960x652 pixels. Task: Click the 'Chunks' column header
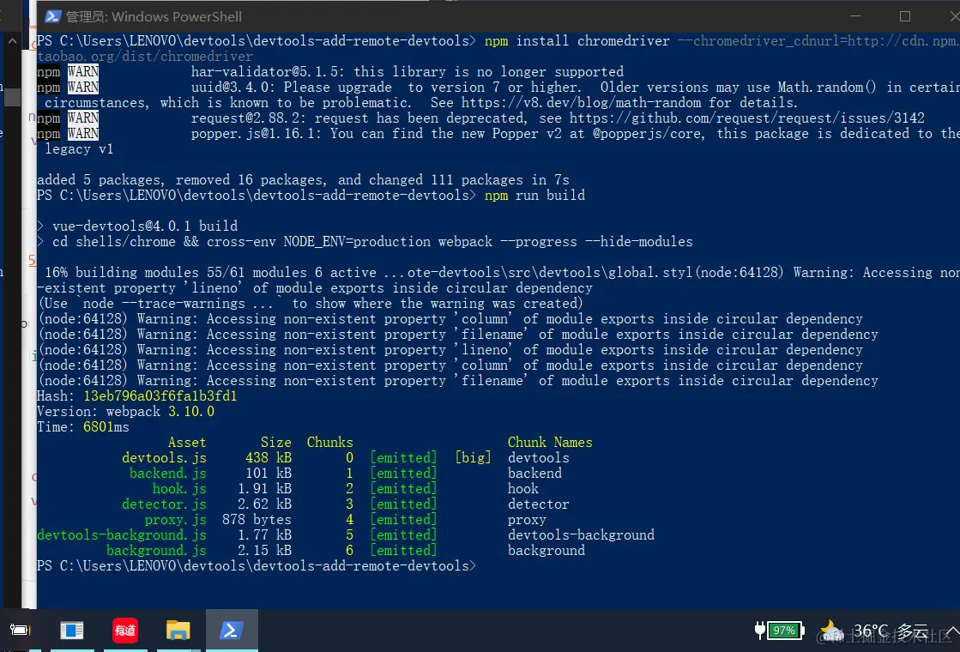tap(330, 443)
